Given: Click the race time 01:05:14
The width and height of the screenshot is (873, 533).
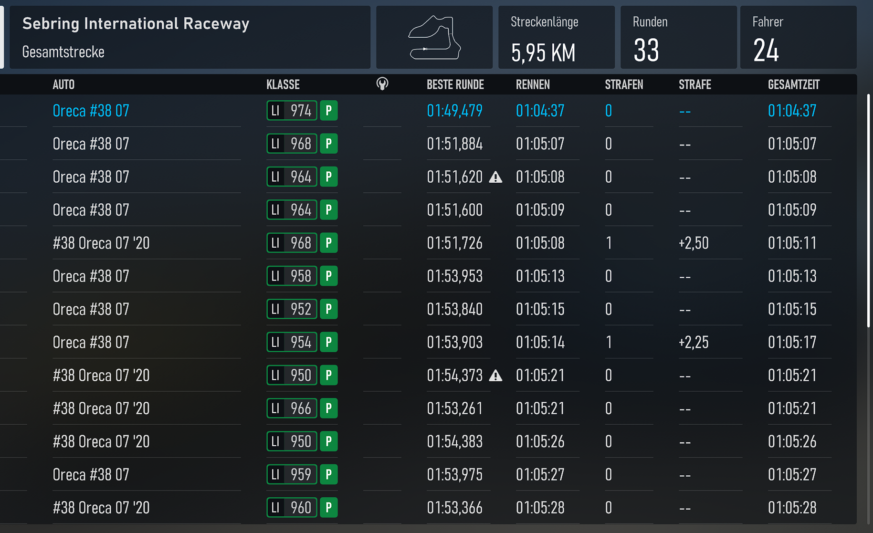Looking at the screenshot, I should click(x=540, y=342).
